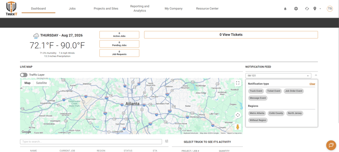
Task: Click the THURSDAY - Aug 27, 2026 date
Action: coord(61,35)
